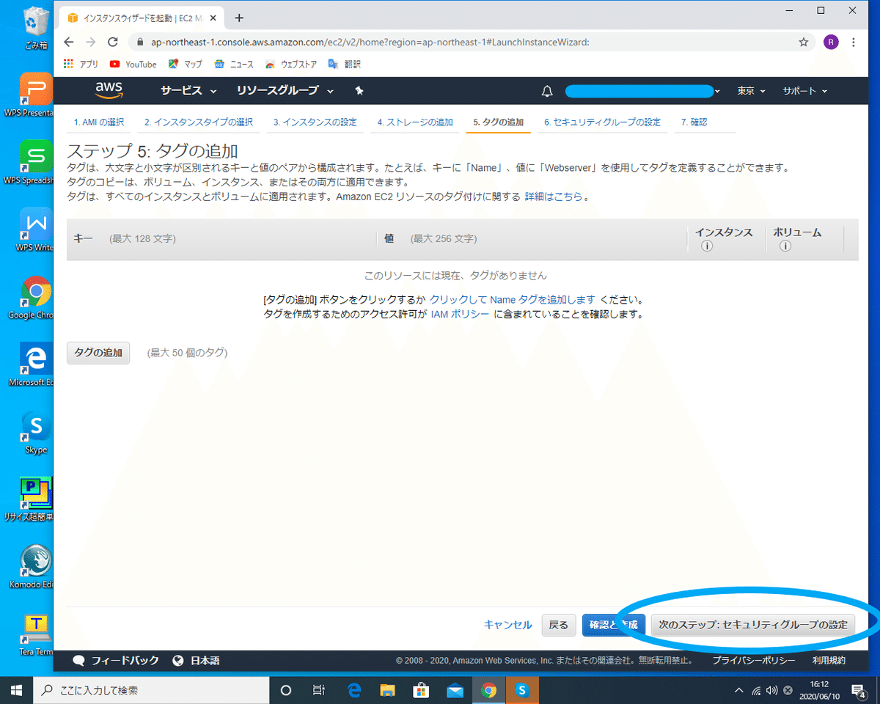Open the Mail app on taskbar
This screenshot has height=704, width=880.
click(x=455, y=690)
